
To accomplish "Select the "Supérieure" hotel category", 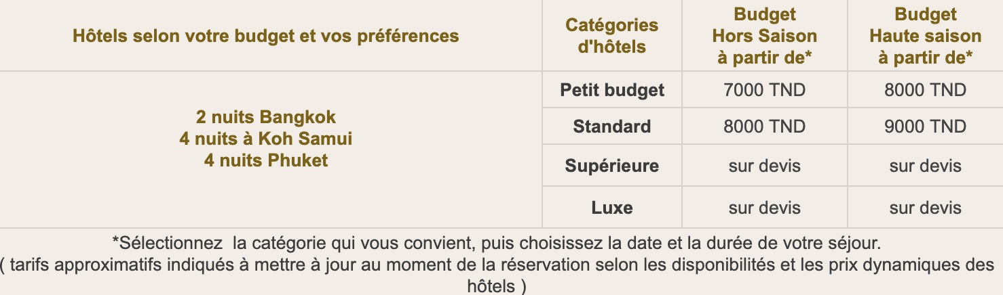I will click(612, 166).
